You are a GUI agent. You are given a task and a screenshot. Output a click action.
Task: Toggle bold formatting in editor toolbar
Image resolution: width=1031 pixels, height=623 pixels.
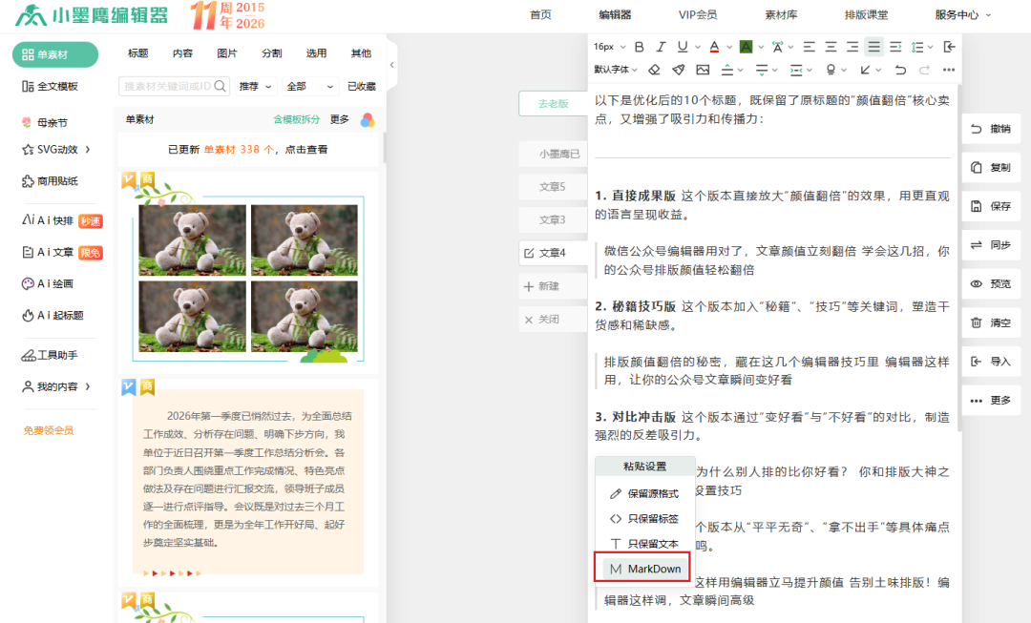tap(639, 47)
